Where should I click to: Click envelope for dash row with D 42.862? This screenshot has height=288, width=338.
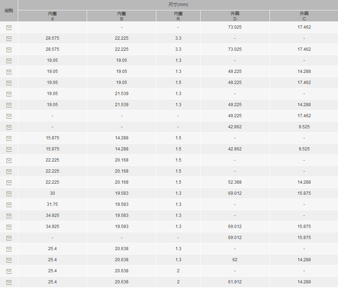9,127
